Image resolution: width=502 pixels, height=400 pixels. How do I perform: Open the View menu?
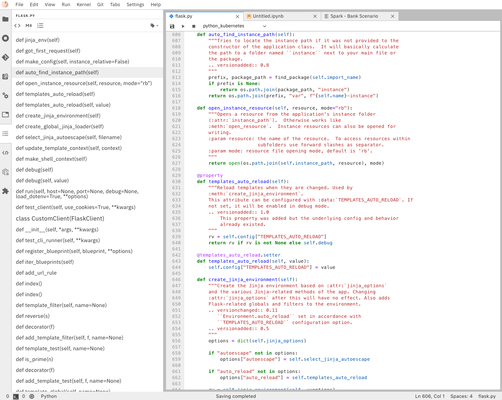[50, 4]
